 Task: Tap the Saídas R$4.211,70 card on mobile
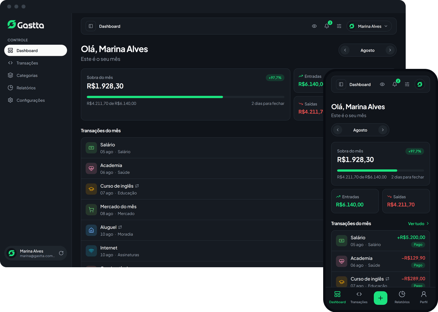[406, 201]
